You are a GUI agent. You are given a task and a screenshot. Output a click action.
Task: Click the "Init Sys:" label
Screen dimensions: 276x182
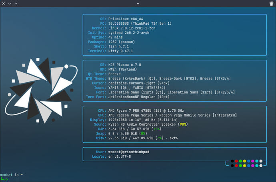97,33
